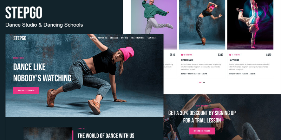
Task: Click Booking for Training under discount banner
Action: coord(202,131)
